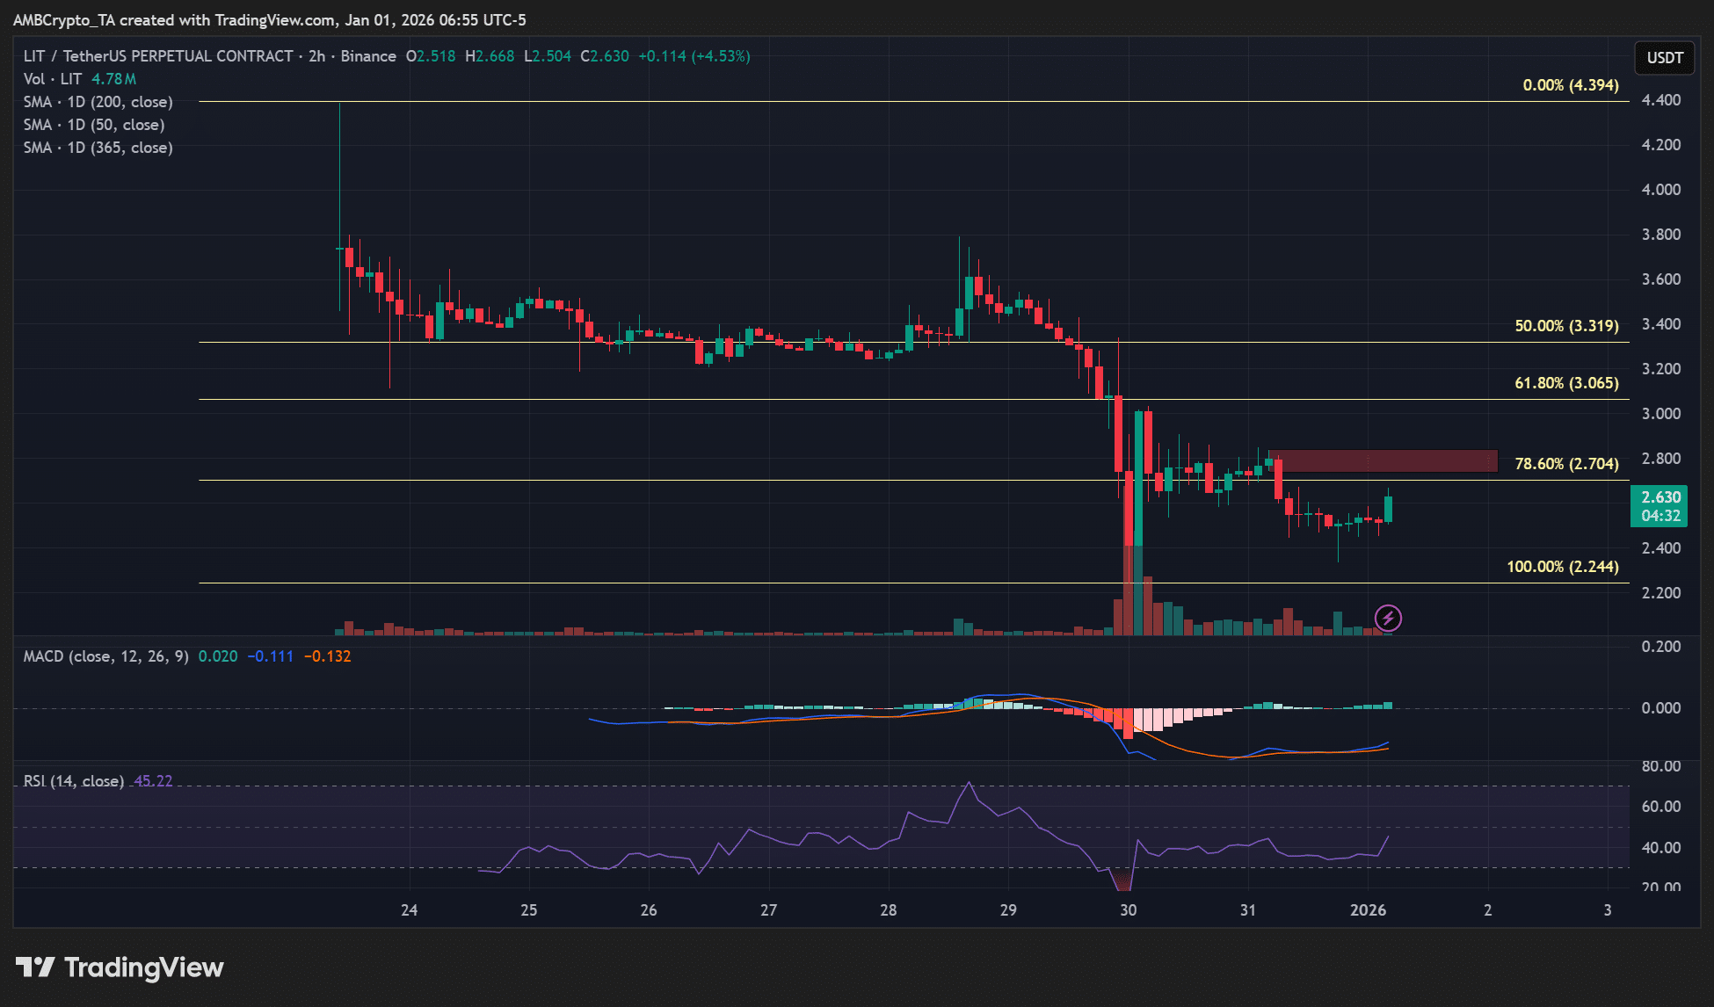Click the 78.60% (2.704) Fibonacci label

[x=1566, y=464]
